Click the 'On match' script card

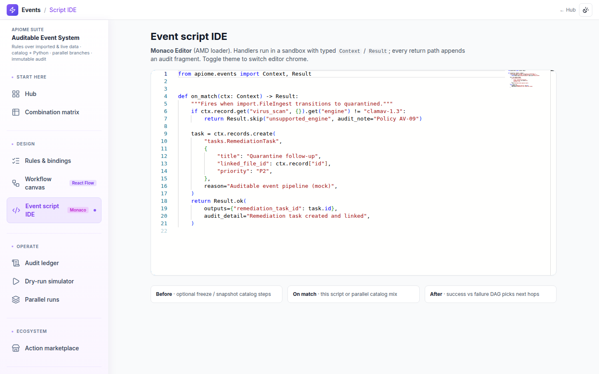(x=354, y=294)
